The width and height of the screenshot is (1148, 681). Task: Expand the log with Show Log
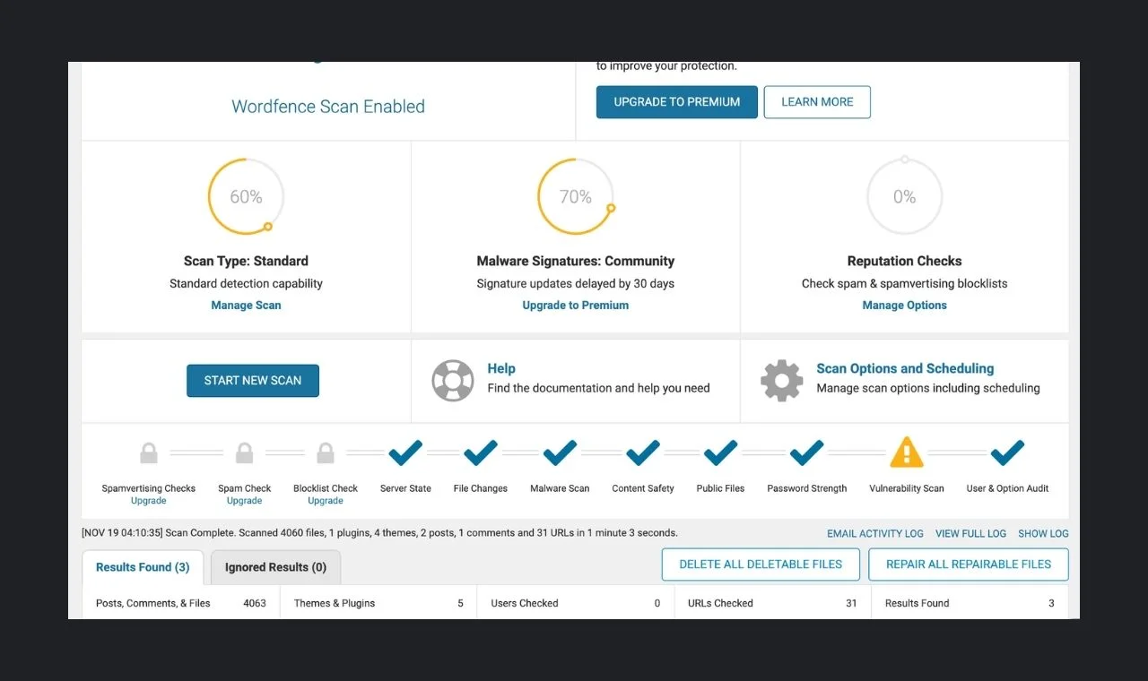(1043, 533)
